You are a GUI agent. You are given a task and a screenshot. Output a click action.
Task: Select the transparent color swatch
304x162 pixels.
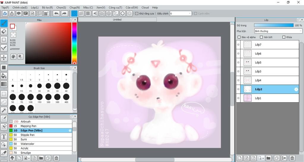[13, 35]
